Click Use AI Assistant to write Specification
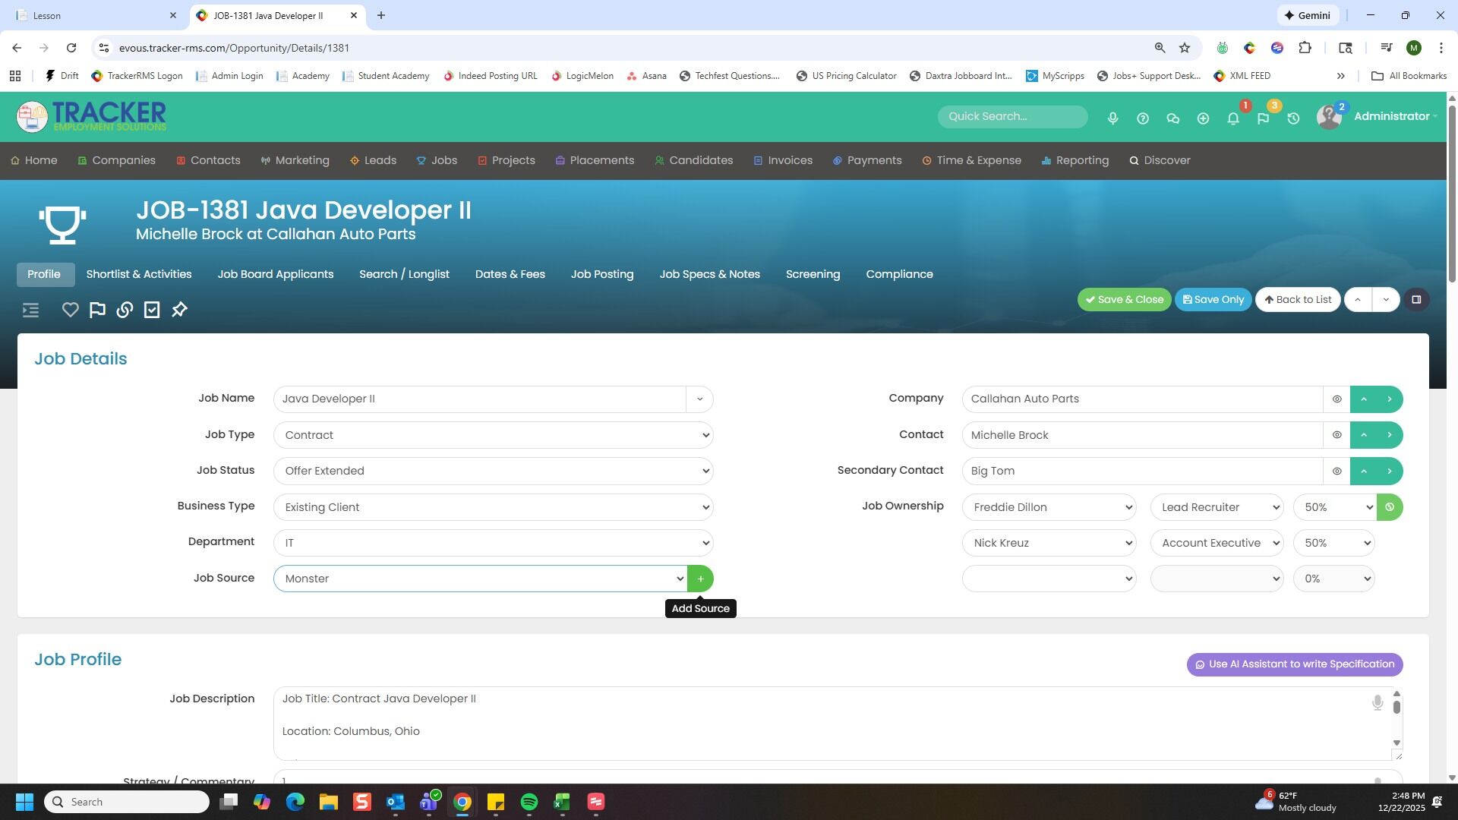This screenshot has height=820, width=1458. point(1294,664)
